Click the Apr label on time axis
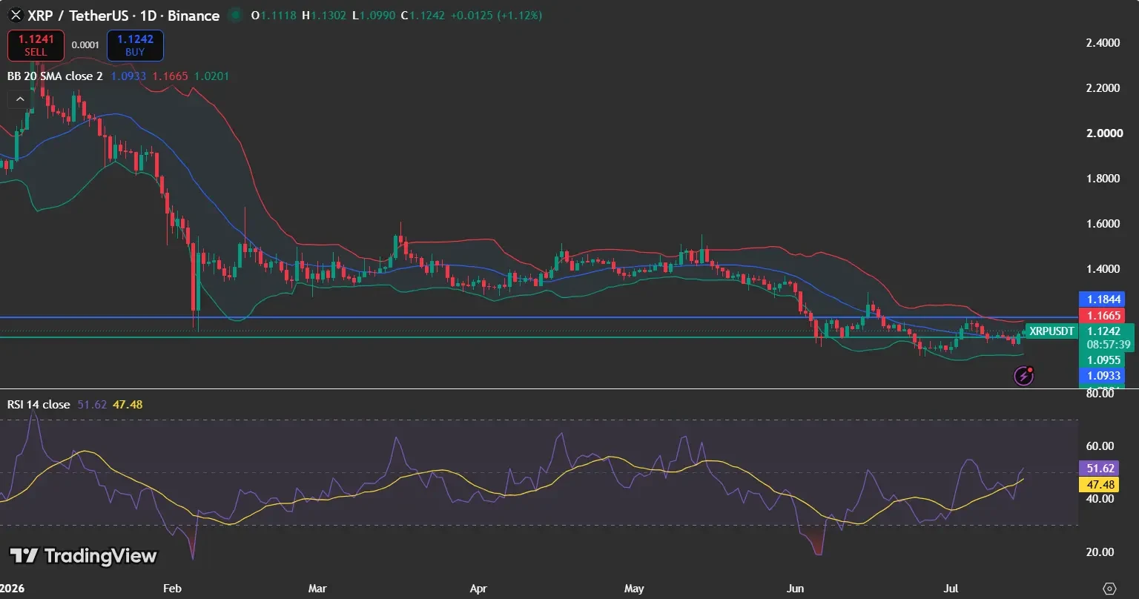 [x=478, y=589]
